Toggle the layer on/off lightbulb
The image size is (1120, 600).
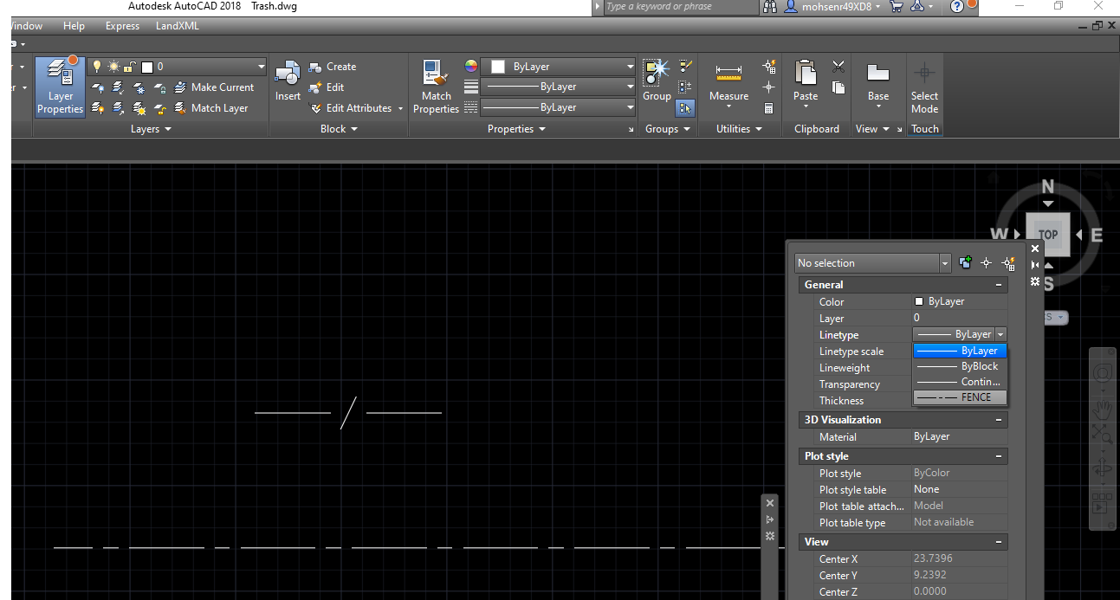click(x=95, y=66)
